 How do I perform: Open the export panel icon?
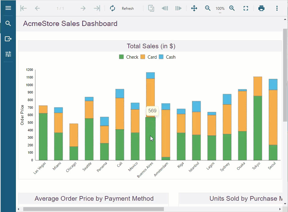8,39
